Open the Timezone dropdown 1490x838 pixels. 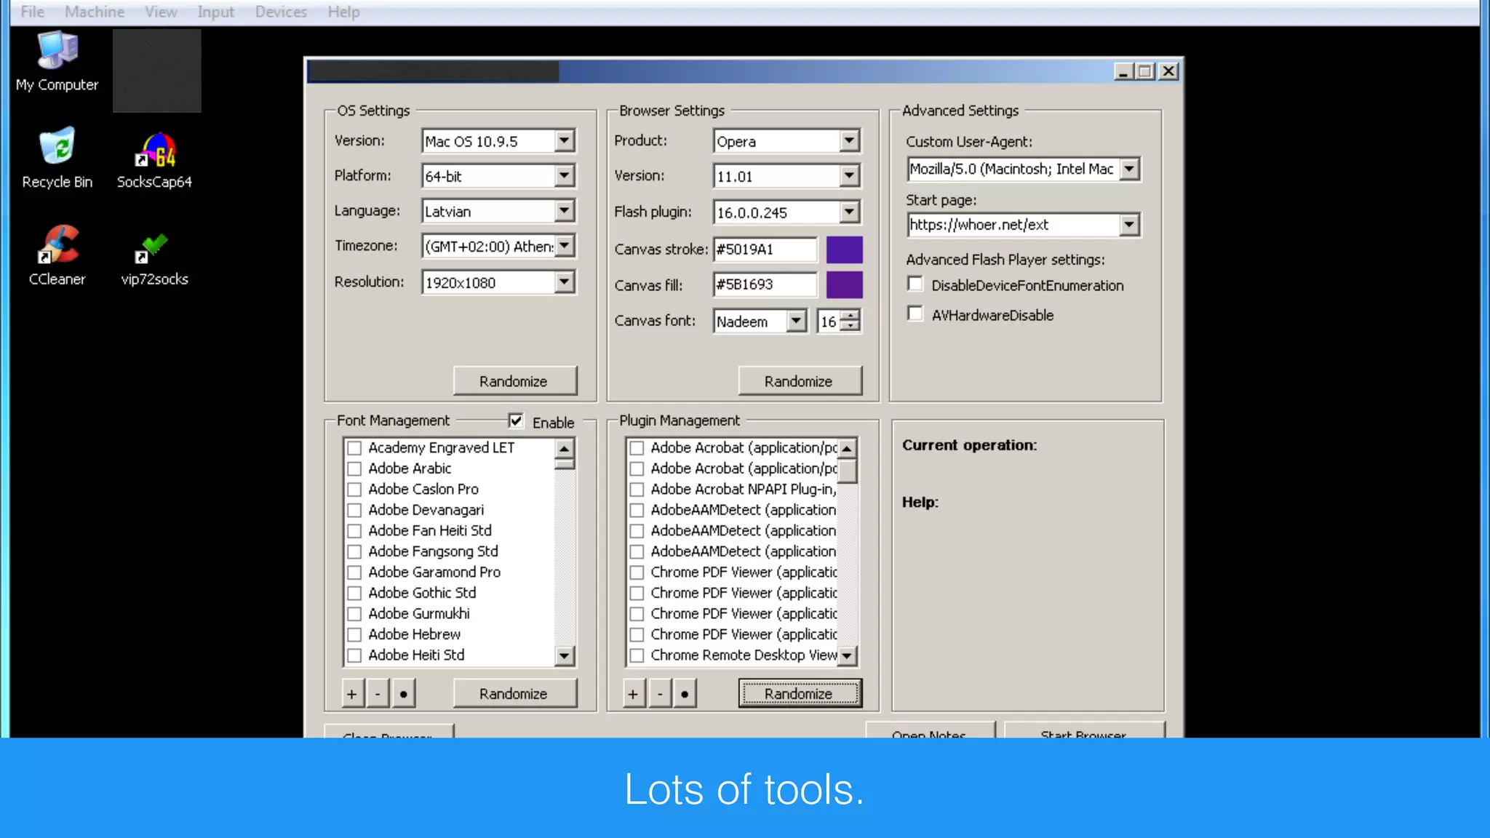(565, 246)
